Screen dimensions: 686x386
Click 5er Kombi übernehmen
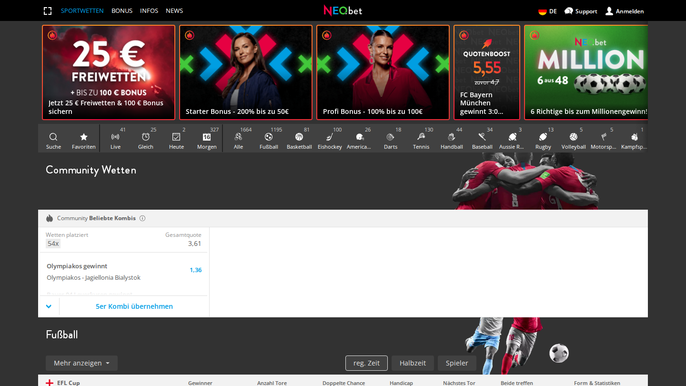tap(134, 306)
